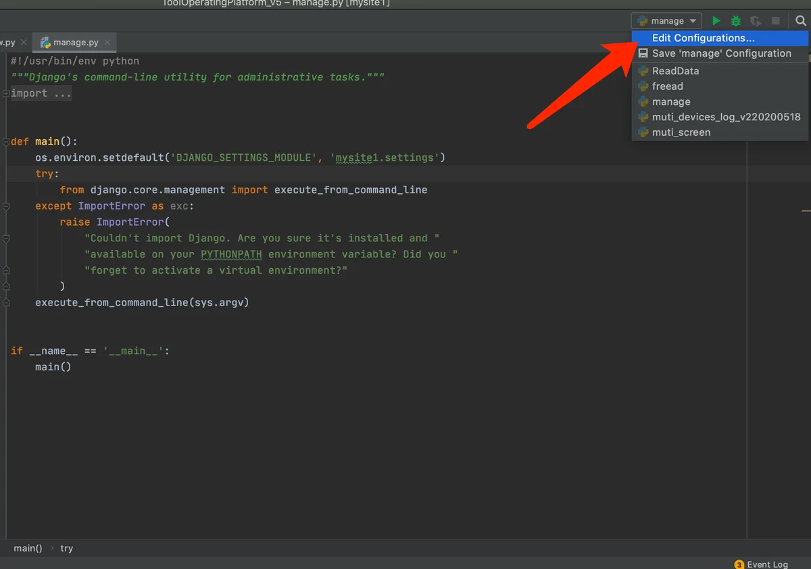Click the 'mysite1.settings' string
The image size is (811, 569).
385,157
